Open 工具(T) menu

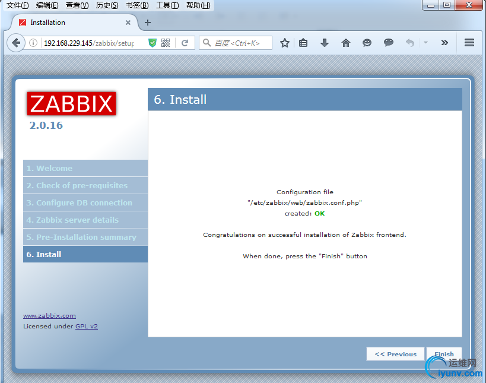click(x=167, y=5)
